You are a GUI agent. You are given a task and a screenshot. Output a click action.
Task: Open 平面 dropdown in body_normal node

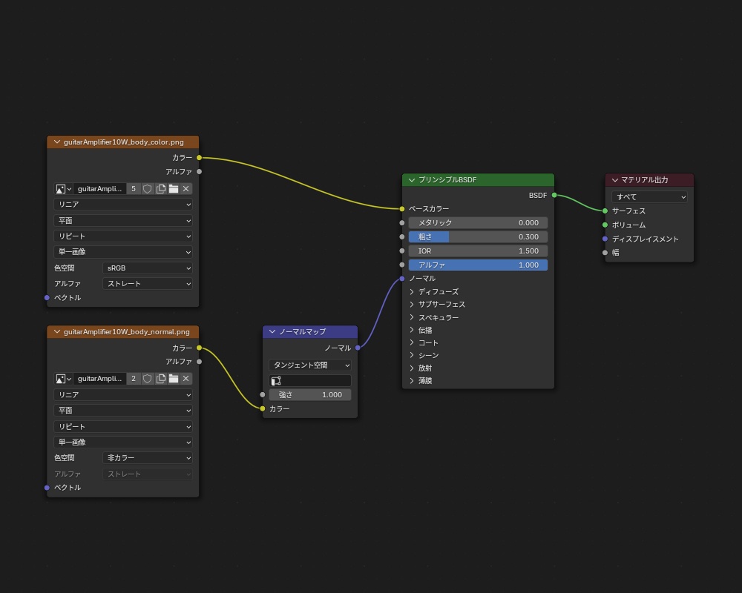123,411
